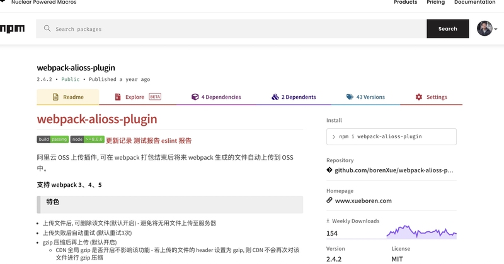Open the 测试报告 link
The image size is (504, 264).
(146, 141)
